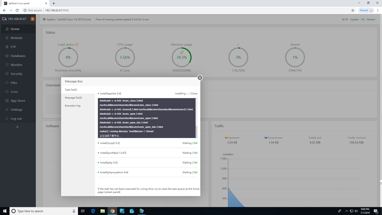Click the Paused profile button
Screen dimensions: 382x215
click(x=366, y=10)
